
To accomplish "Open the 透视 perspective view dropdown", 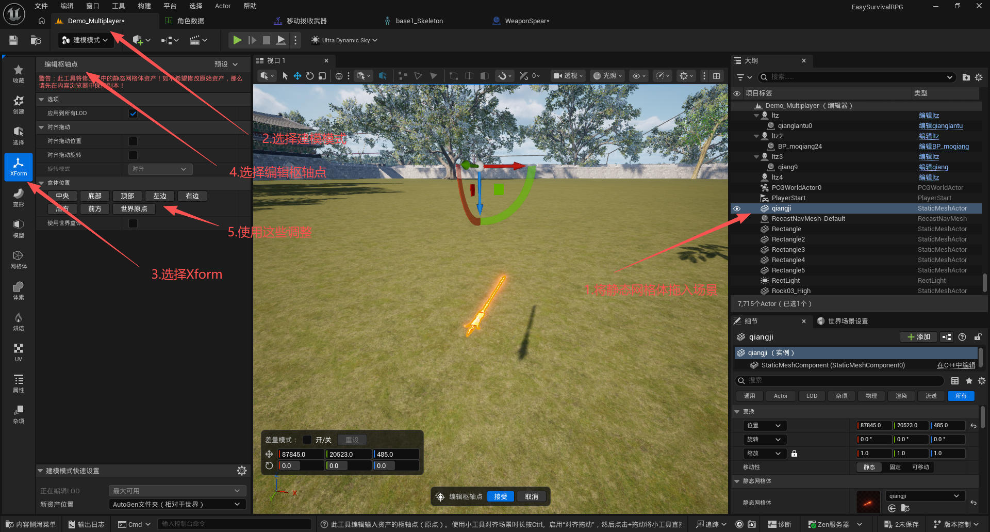I will (x=568, y=76).
